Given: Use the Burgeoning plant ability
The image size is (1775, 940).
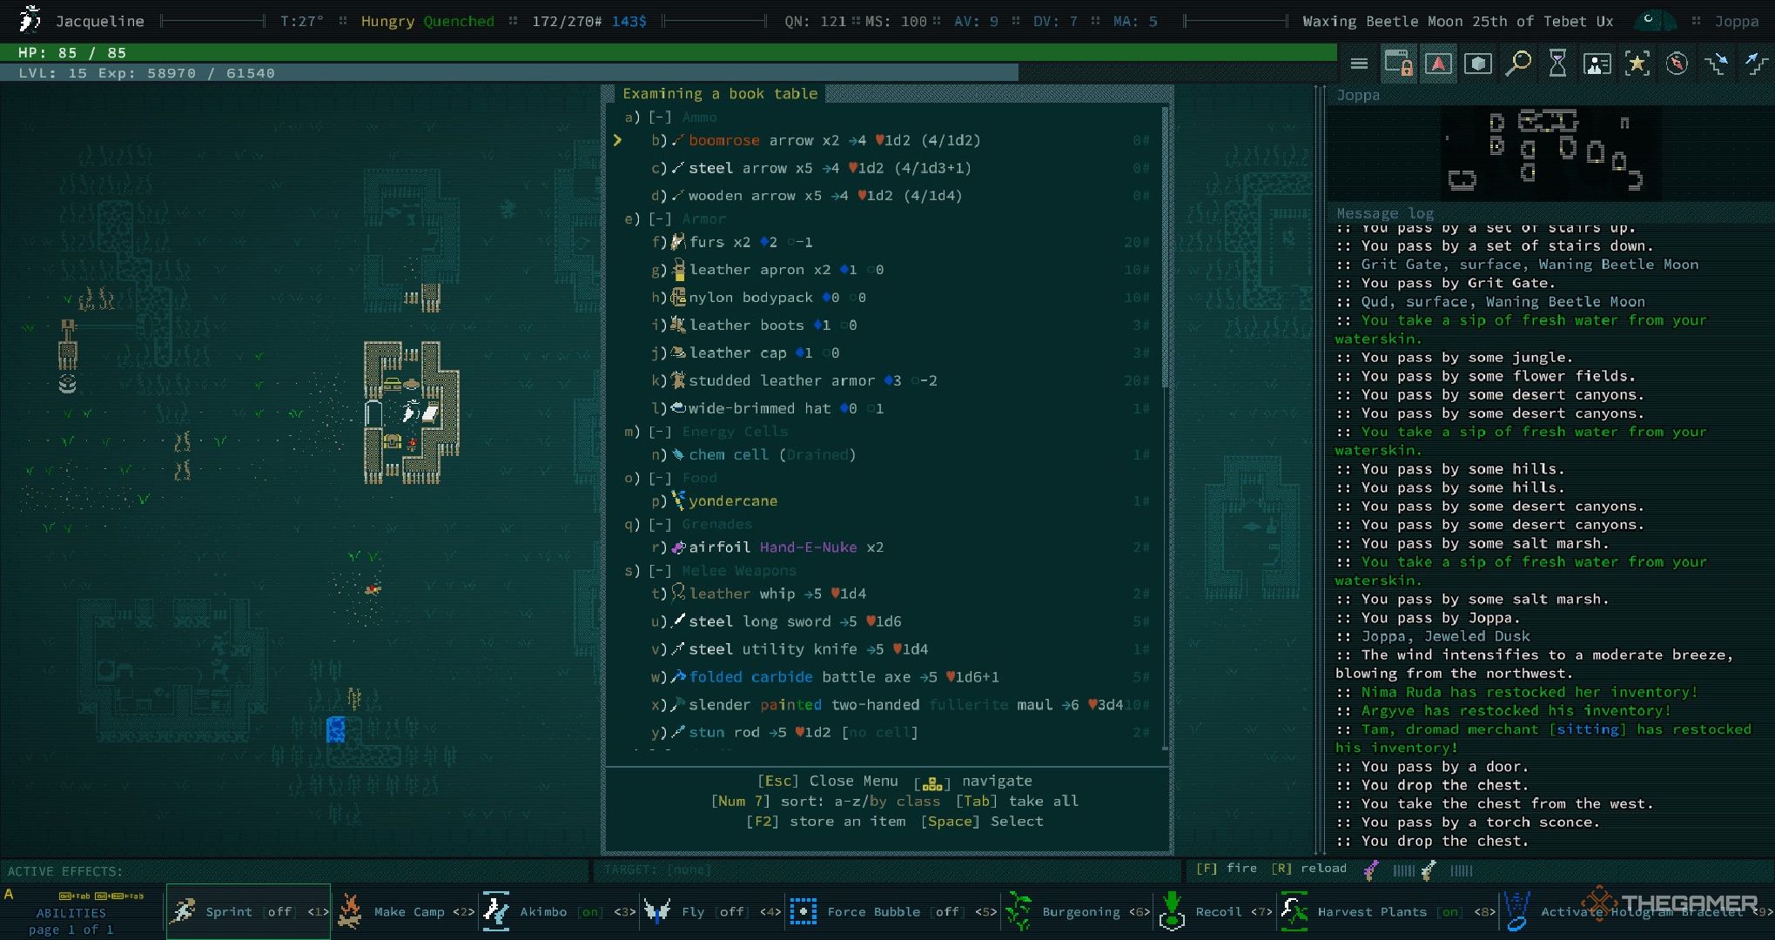Looking at the screenshot, I should (1077, 911).
